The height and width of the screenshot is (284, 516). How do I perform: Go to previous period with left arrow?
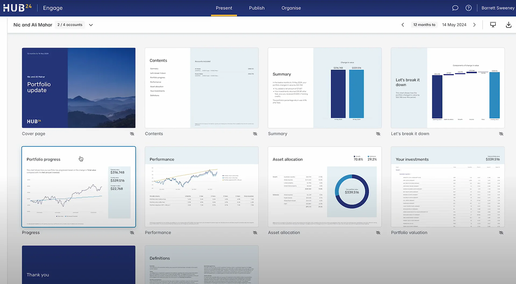[402, 25]
